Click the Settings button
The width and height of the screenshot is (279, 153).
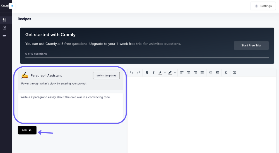pos(263,6)
